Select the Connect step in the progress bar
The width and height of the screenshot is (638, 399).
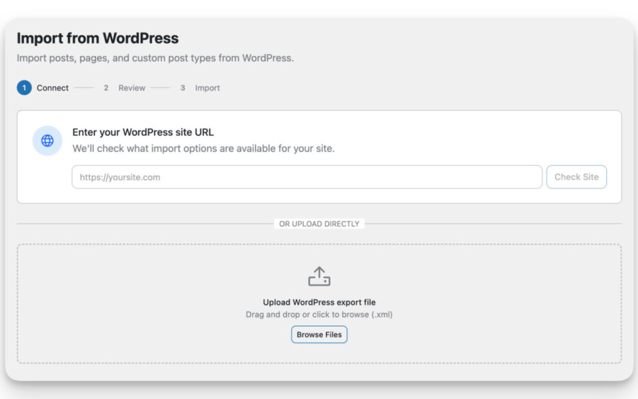[x=52, y=88]
